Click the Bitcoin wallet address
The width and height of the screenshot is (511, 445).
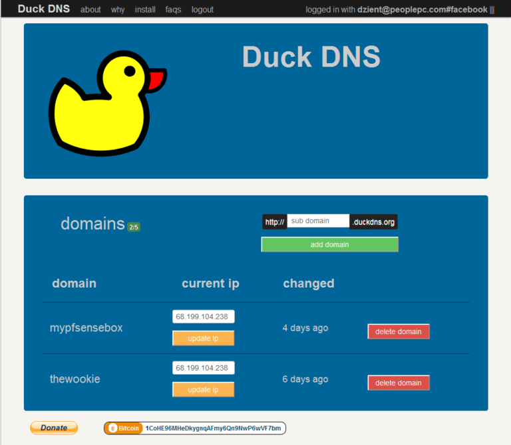point(213,428)
